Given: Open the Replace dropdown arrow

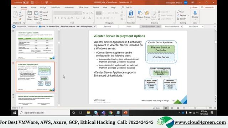Looking at the screenshot, I should 188,15.
